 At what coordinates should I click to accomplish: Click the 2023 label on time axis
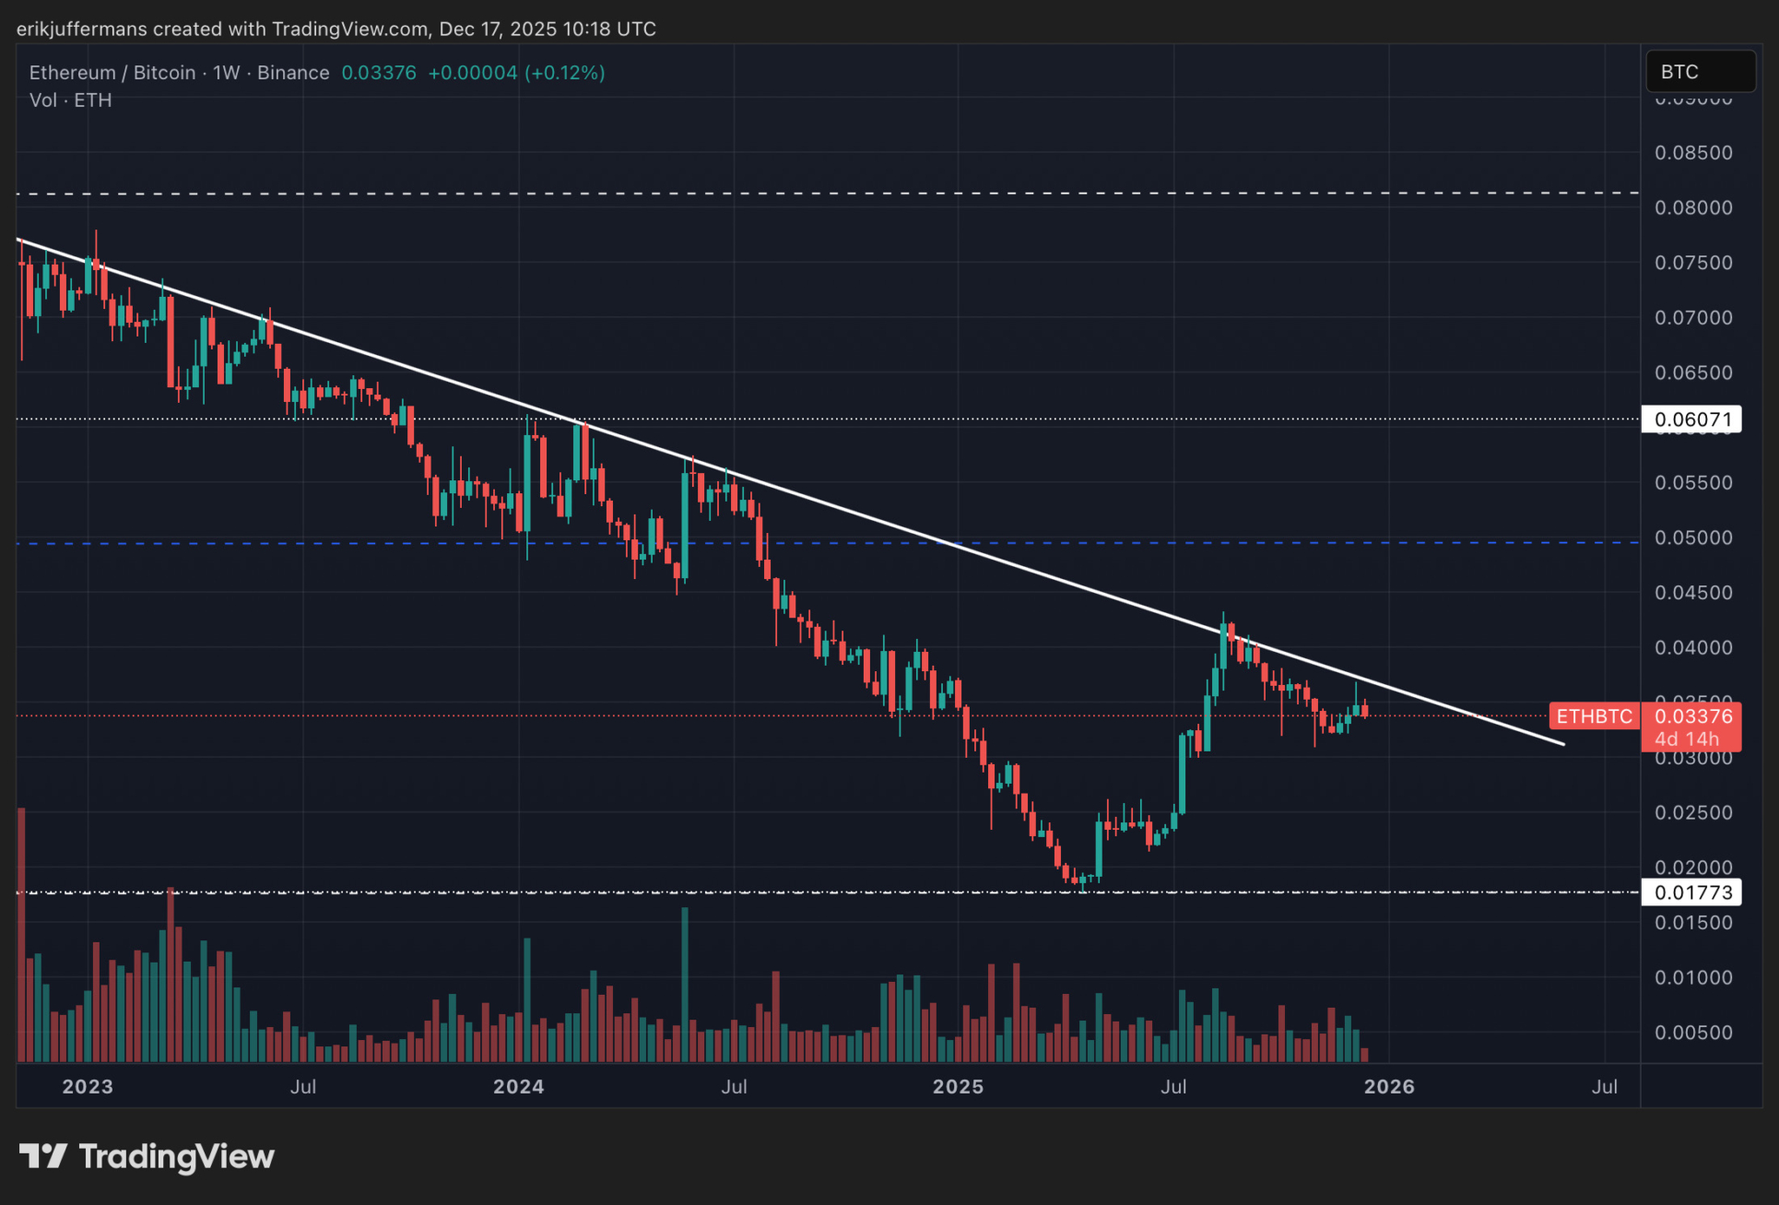tap(88, 1086)
